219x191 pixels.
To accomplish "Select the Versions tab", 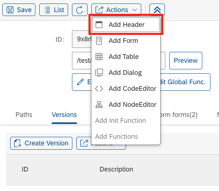I will point(64,115).
